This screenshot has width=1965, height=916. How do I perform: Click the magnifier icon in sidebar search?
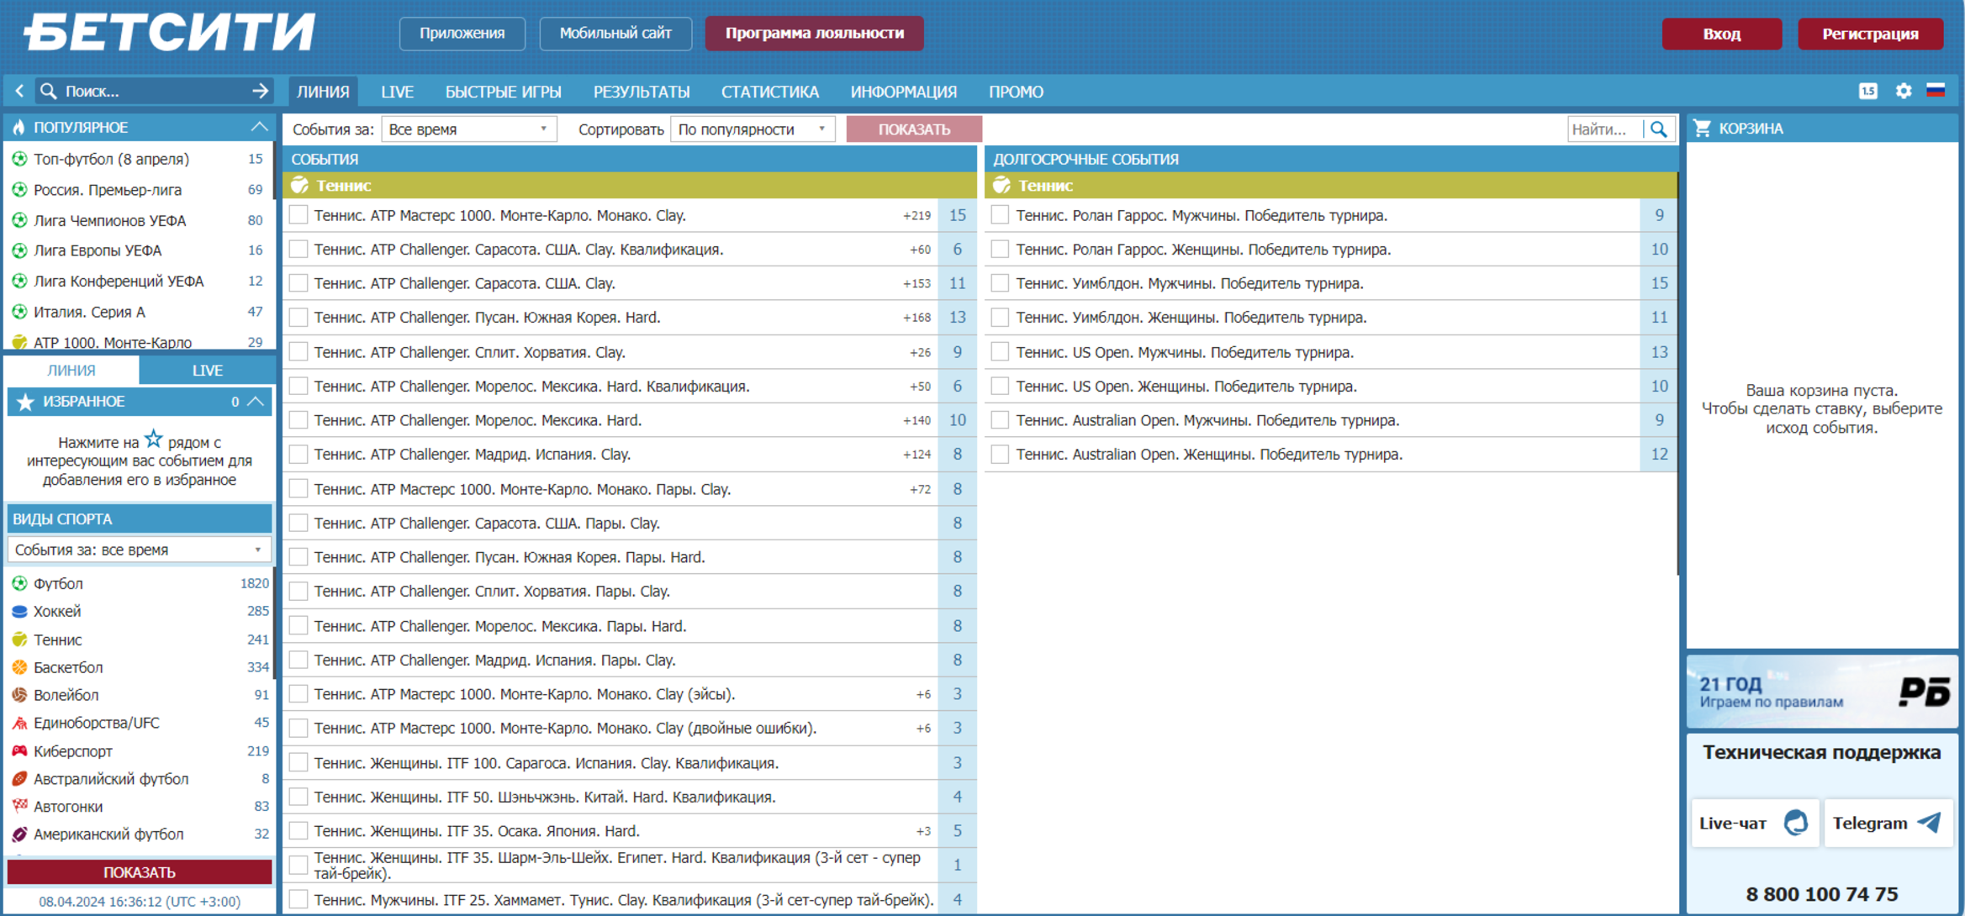click(x=49, y=91)
